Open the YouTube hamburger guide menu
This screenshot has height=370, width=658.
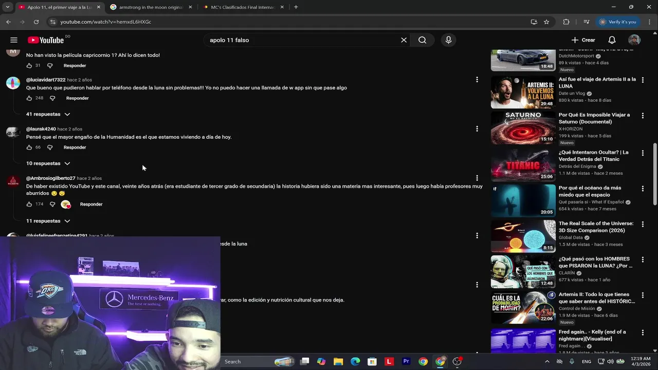coord(14,40)
